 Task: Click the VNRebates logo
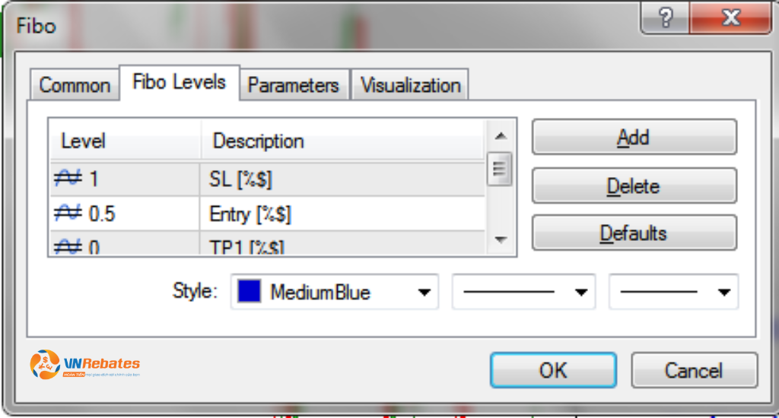[x=85, y=365]
